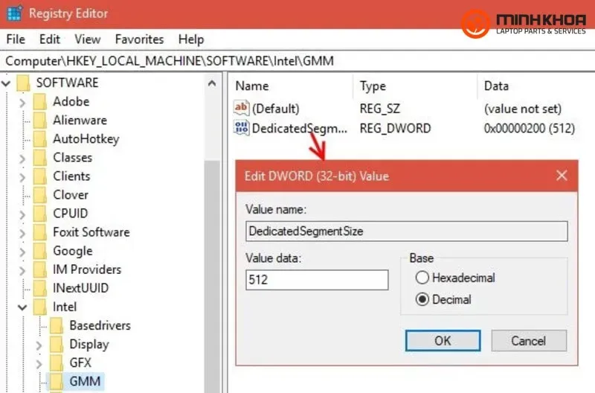
Task: Open the Edit menu
Action: [x=50, y=39]
